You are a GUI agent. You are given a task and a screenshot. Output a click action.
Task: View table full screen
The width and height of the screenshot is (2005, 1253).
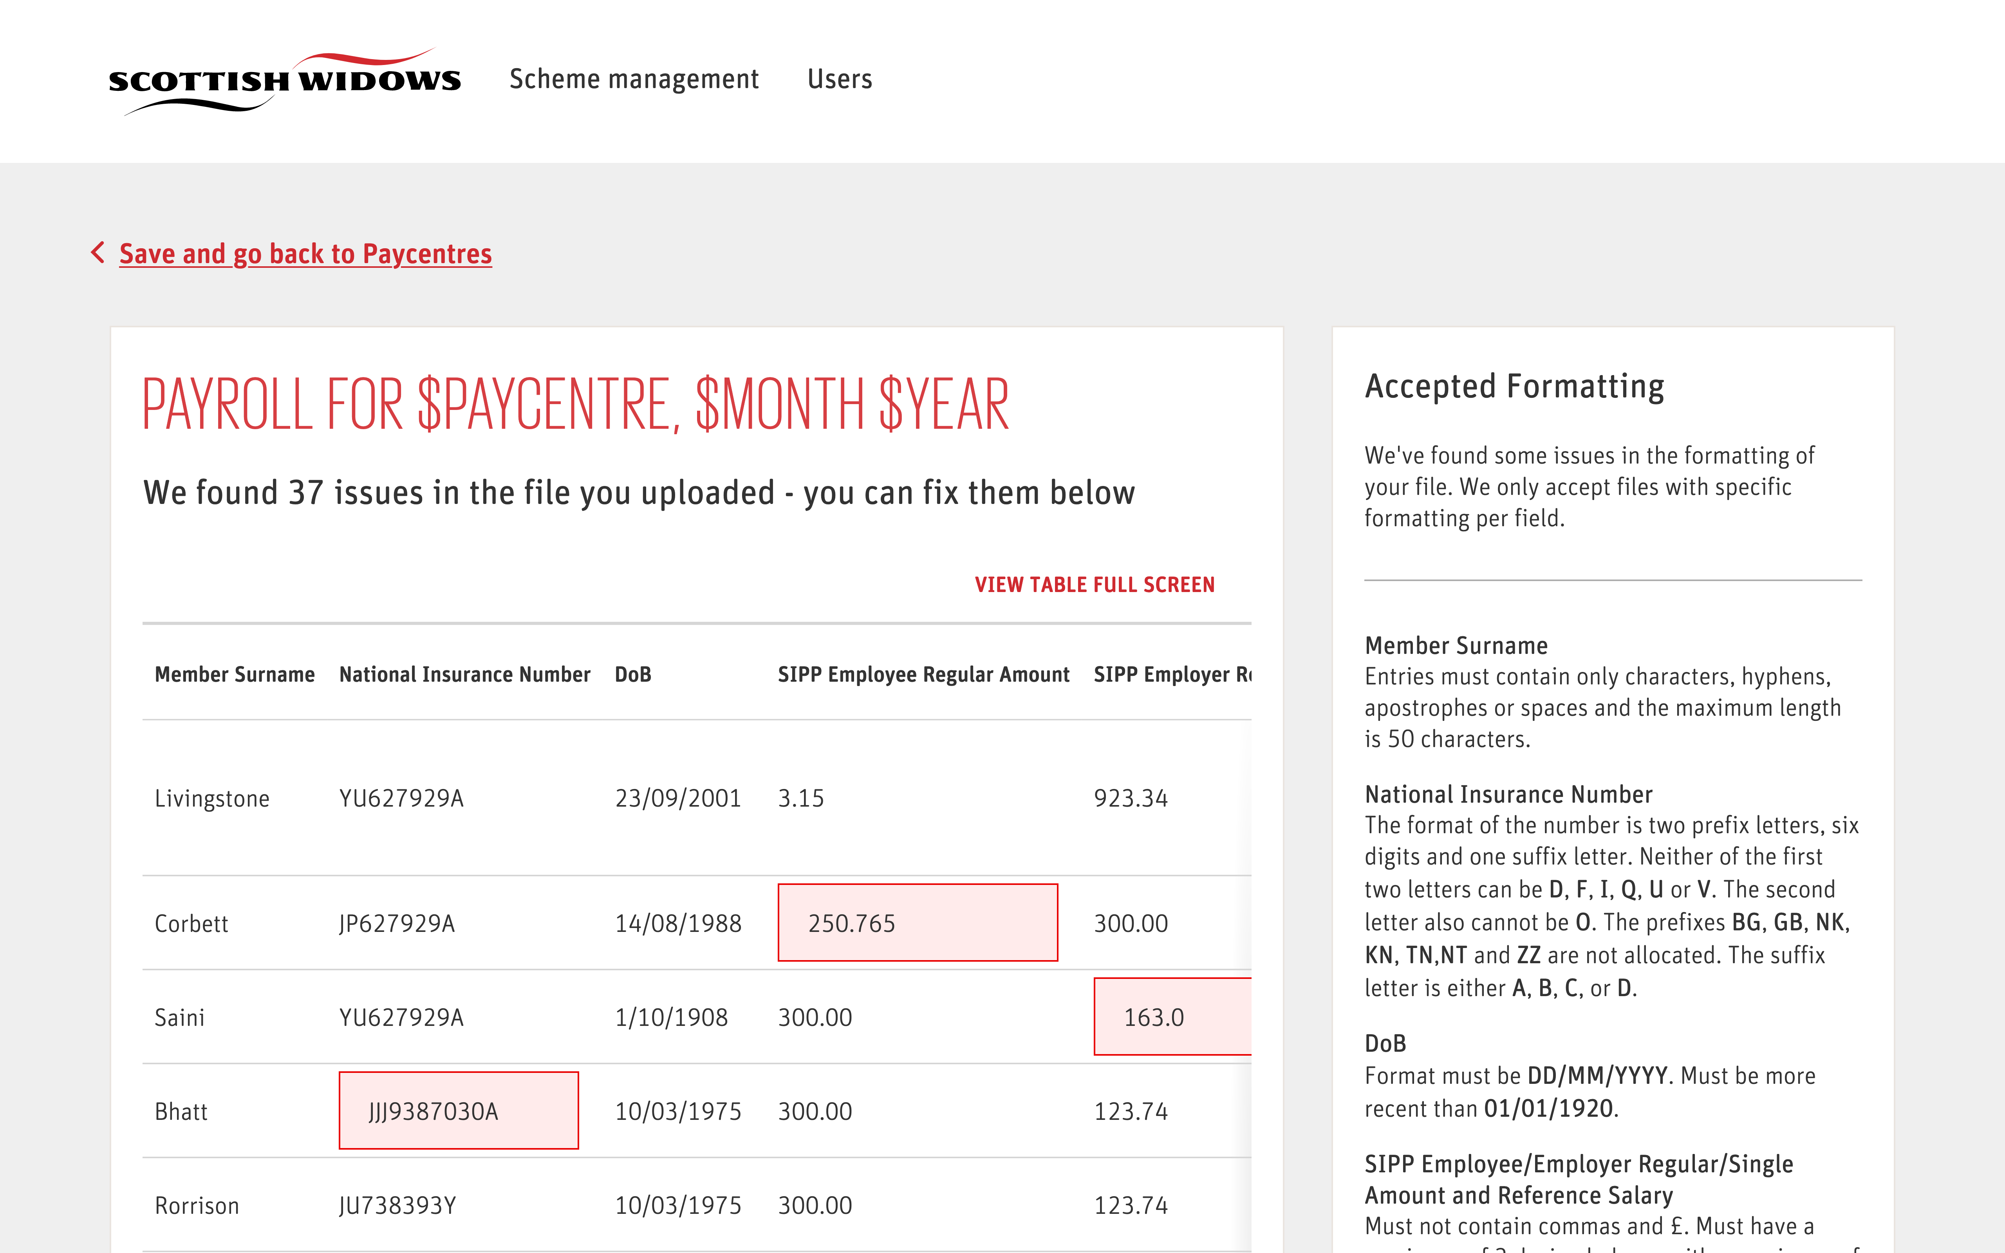tap(1095, 584)
